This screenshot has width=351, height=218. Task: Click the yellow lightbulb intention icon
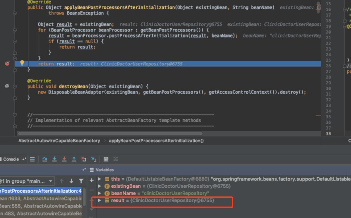pos(22,63)
